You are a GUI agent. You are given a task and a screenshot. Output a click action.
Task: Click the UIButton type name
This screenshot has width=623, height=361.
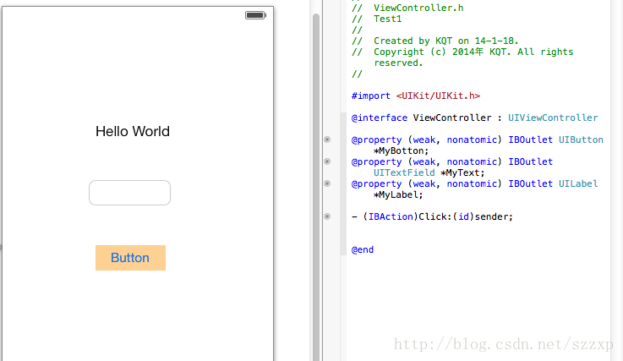[581, 139]
